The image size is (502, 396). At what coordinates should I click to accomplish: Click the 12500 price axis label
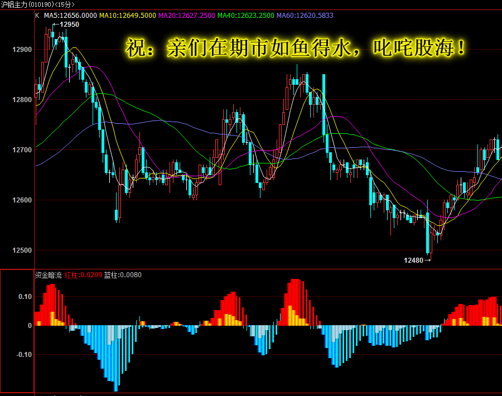22,250
